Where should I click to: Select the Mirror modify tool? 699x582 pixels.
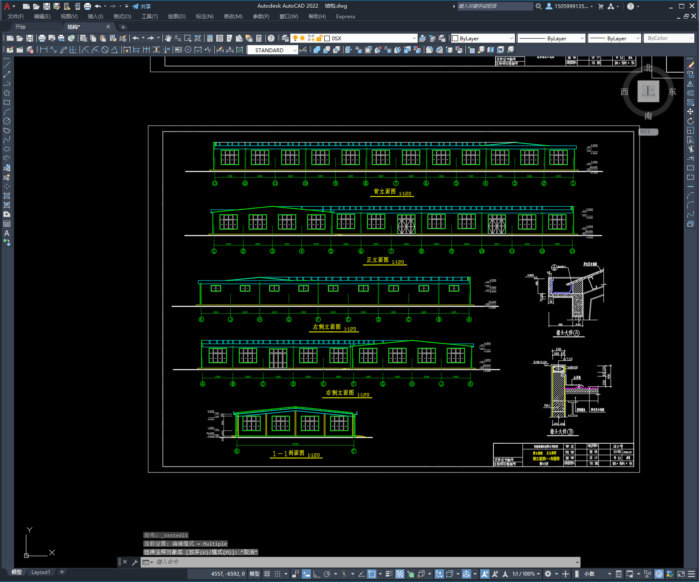691,84
